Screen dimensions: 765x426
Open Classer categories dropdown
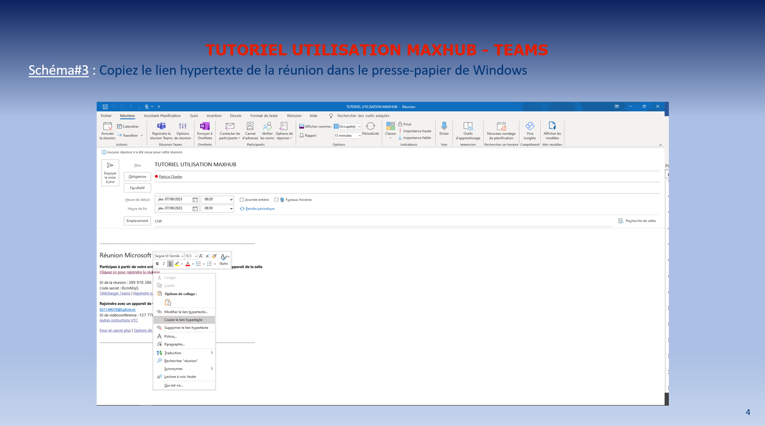390,131
